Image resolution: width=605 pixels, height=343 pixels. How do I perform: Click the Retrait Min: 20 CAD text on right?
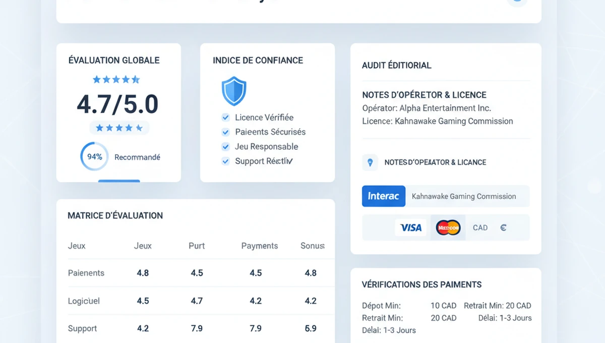[x=498, y=306]
